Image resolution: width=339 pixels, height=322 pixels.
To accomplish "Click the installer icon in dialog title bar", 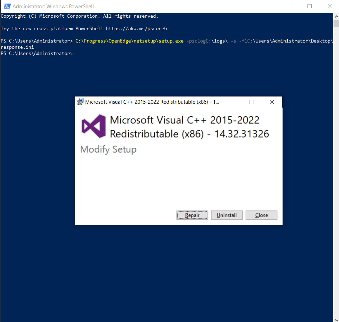I will point(80,102).
